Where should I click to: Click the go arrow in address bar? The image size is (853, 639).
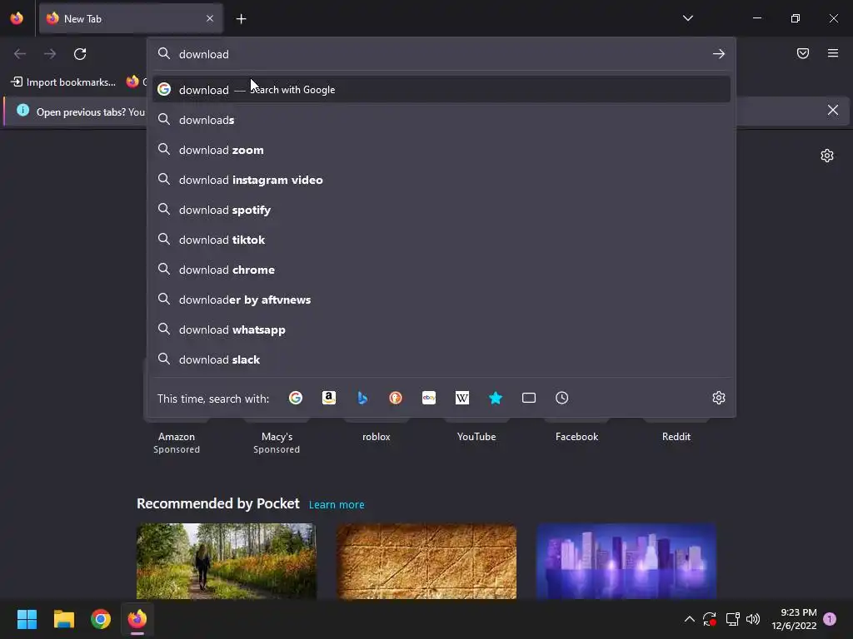(x=719, y=54)
